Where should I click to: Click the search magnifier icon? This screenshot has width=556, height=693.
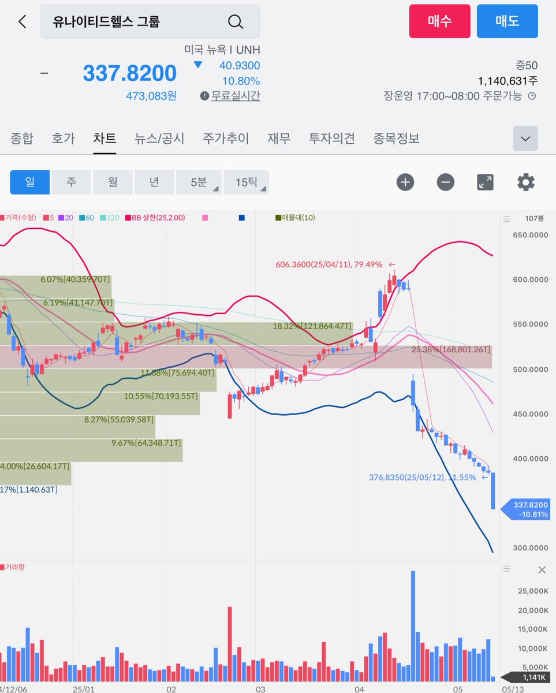click(236, 22)
